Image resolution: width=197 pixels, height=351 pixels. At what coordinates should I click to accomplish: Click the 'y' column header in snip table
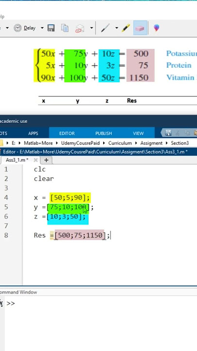pyautogui.click(x=77, y=101)
